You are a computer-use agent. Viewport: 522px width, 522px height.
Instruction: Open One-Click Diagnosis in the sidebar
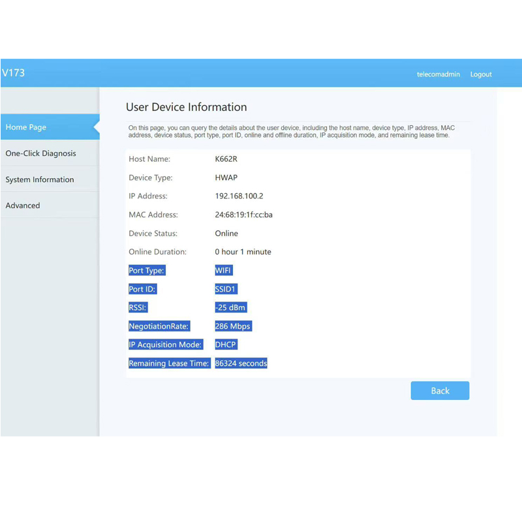(40, 153)
